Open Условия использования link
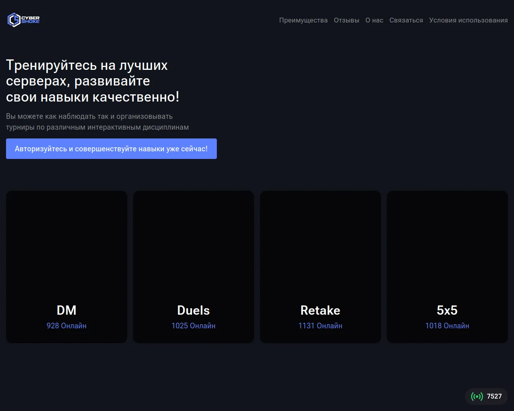The image size is (514, 411). tap(468, 20)
